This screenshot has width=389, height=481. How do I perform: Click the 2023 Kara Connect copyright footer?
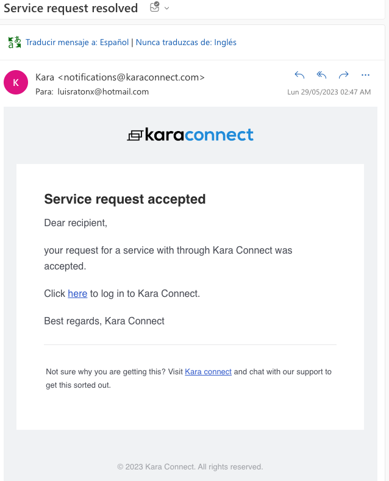click(x=190, y=467)
